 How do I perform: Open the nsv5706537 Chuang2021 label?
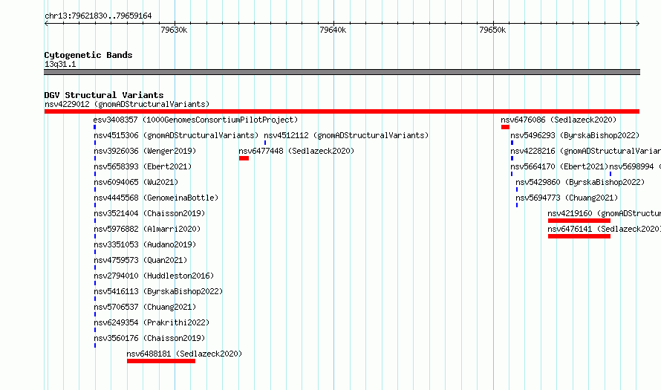click(x=145, y=307)
